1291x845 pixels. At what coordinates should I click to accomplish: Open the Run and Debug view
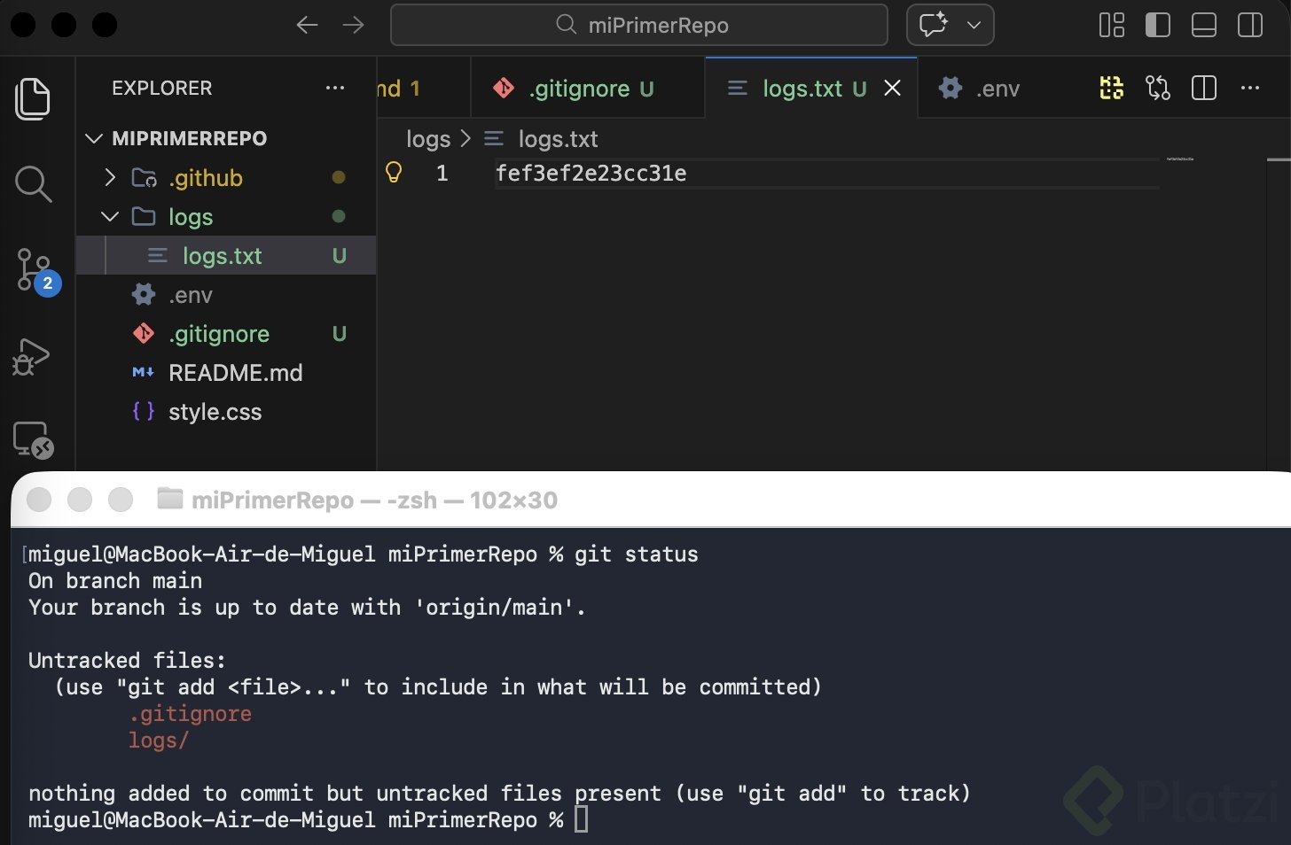[32, 356]
